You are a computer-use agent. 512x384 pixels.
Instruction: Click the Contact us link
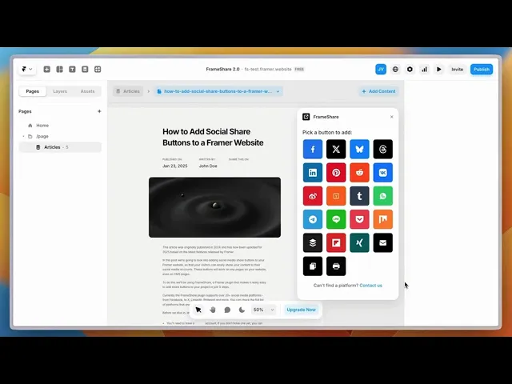coord(370,286)
